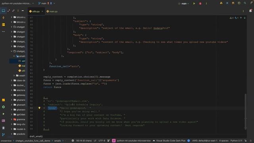Open IDE settings gear icon

click(x=239, y=3)
